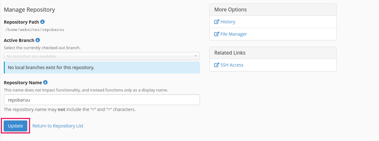Click into the Repository Name text field
This screenshot has height=141, width=379.
(102, 100)
